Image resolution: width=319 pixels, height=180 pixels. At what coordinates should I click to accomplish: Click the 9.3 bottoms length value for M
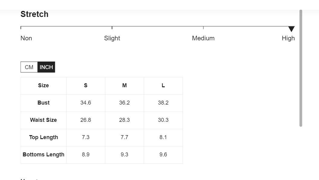coord(125,155)
